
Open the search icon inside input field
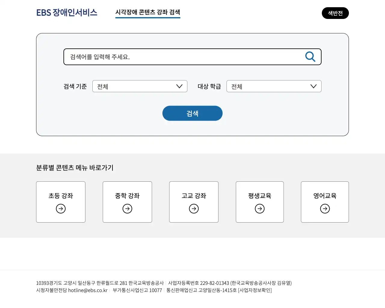click(x=310, y=57)
